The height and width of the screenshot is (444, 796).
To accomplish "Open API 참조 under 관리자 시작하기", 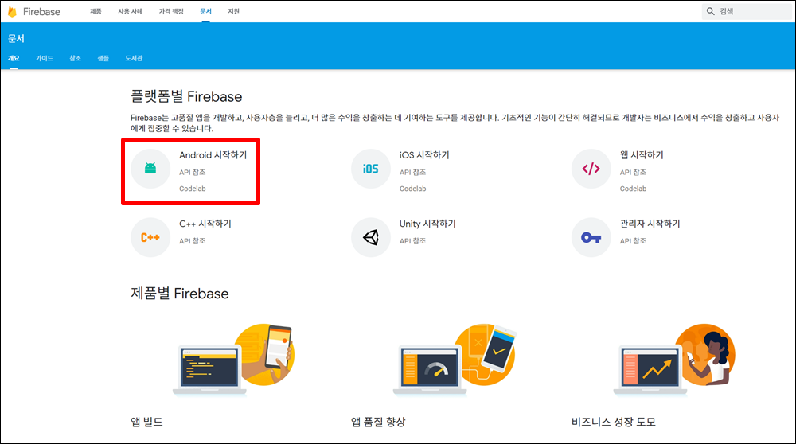I will pyautogui.click(x=633, y=241).
